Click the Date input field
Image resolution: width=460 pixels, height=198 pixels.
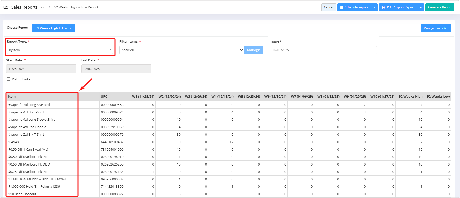323,50
